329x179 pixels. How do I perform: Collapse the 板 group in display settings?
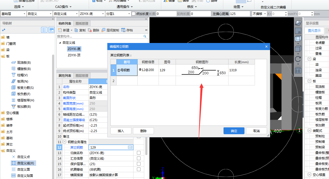310,81
